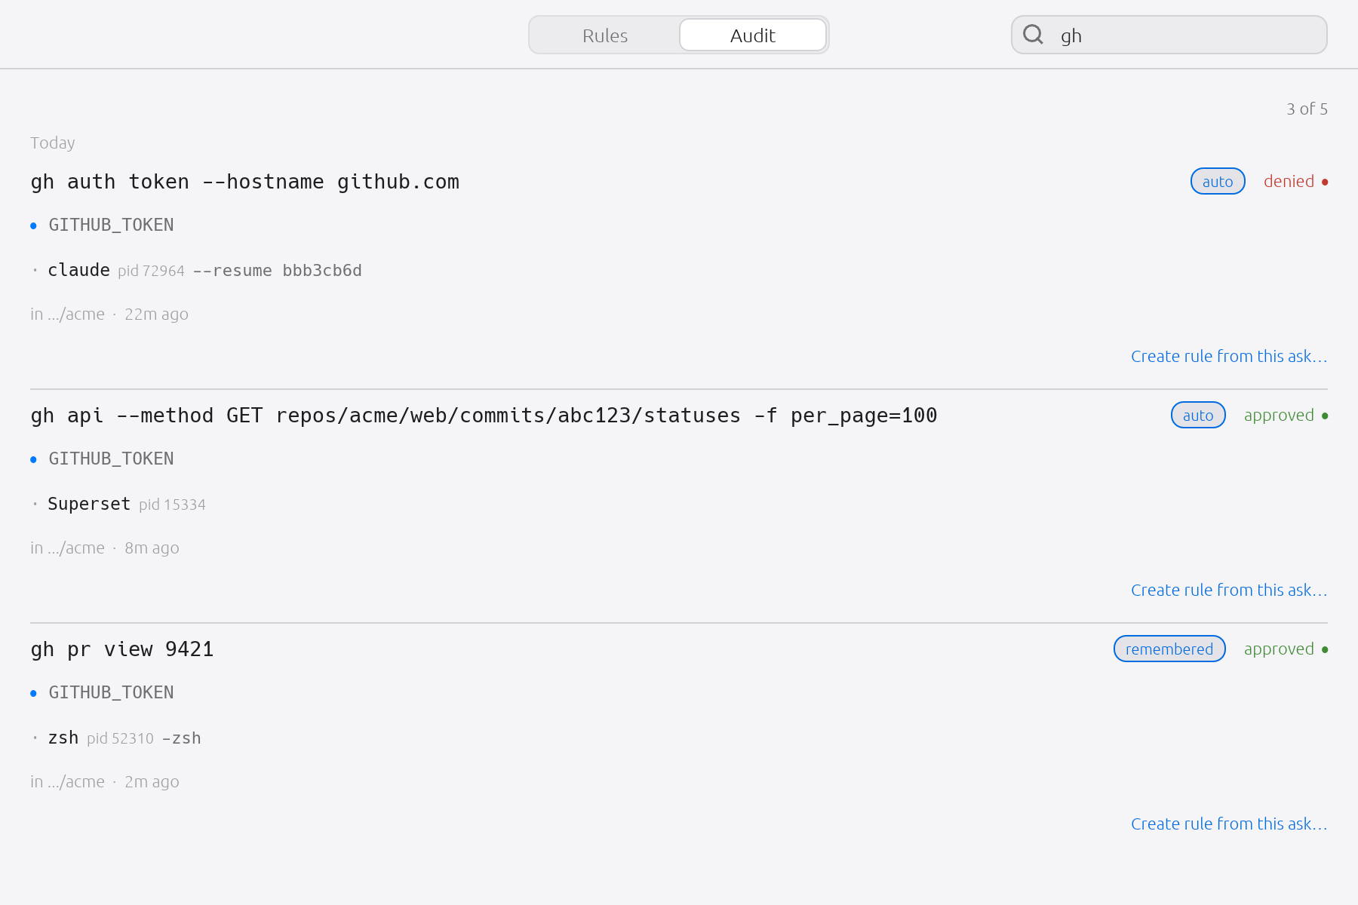Click GITHUB_TOKEN under gh pr view
Image resolution: width=1358 pixels, height=905 pixels.
pos(111,692)
